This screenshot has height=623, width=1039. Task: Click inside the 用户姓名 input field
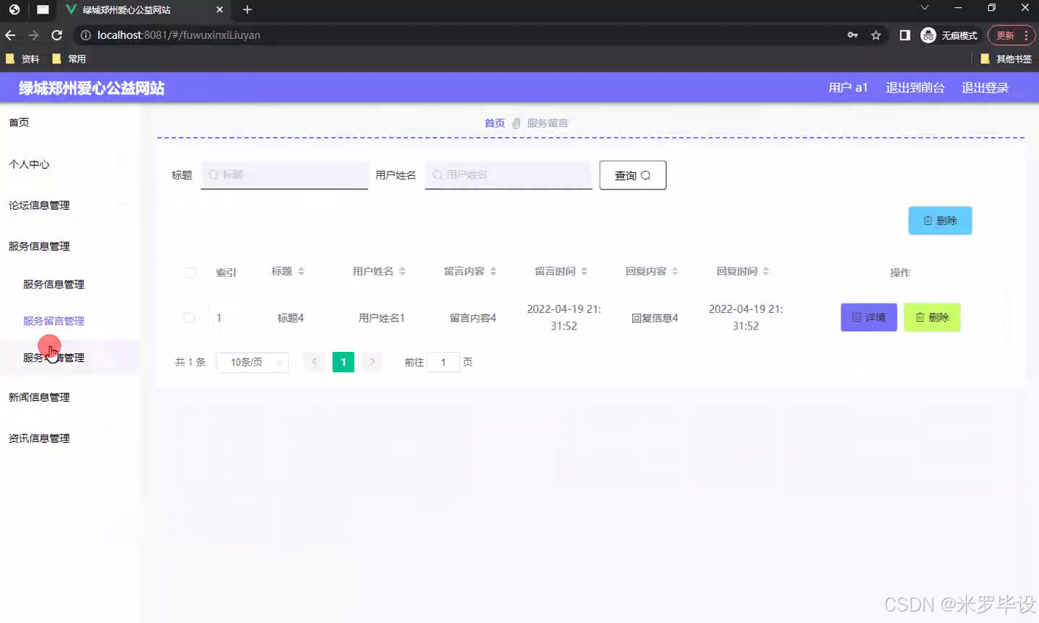[x=508, y=174]
